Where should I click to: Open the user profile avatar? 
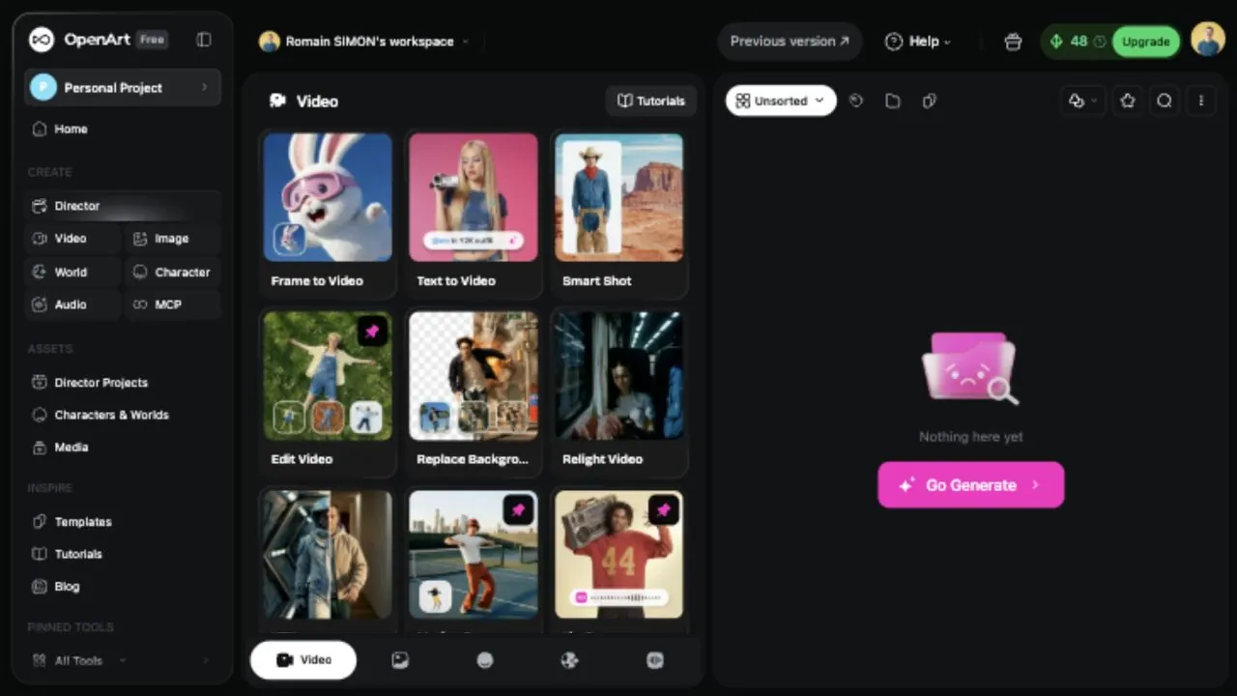pos(1208,41)
